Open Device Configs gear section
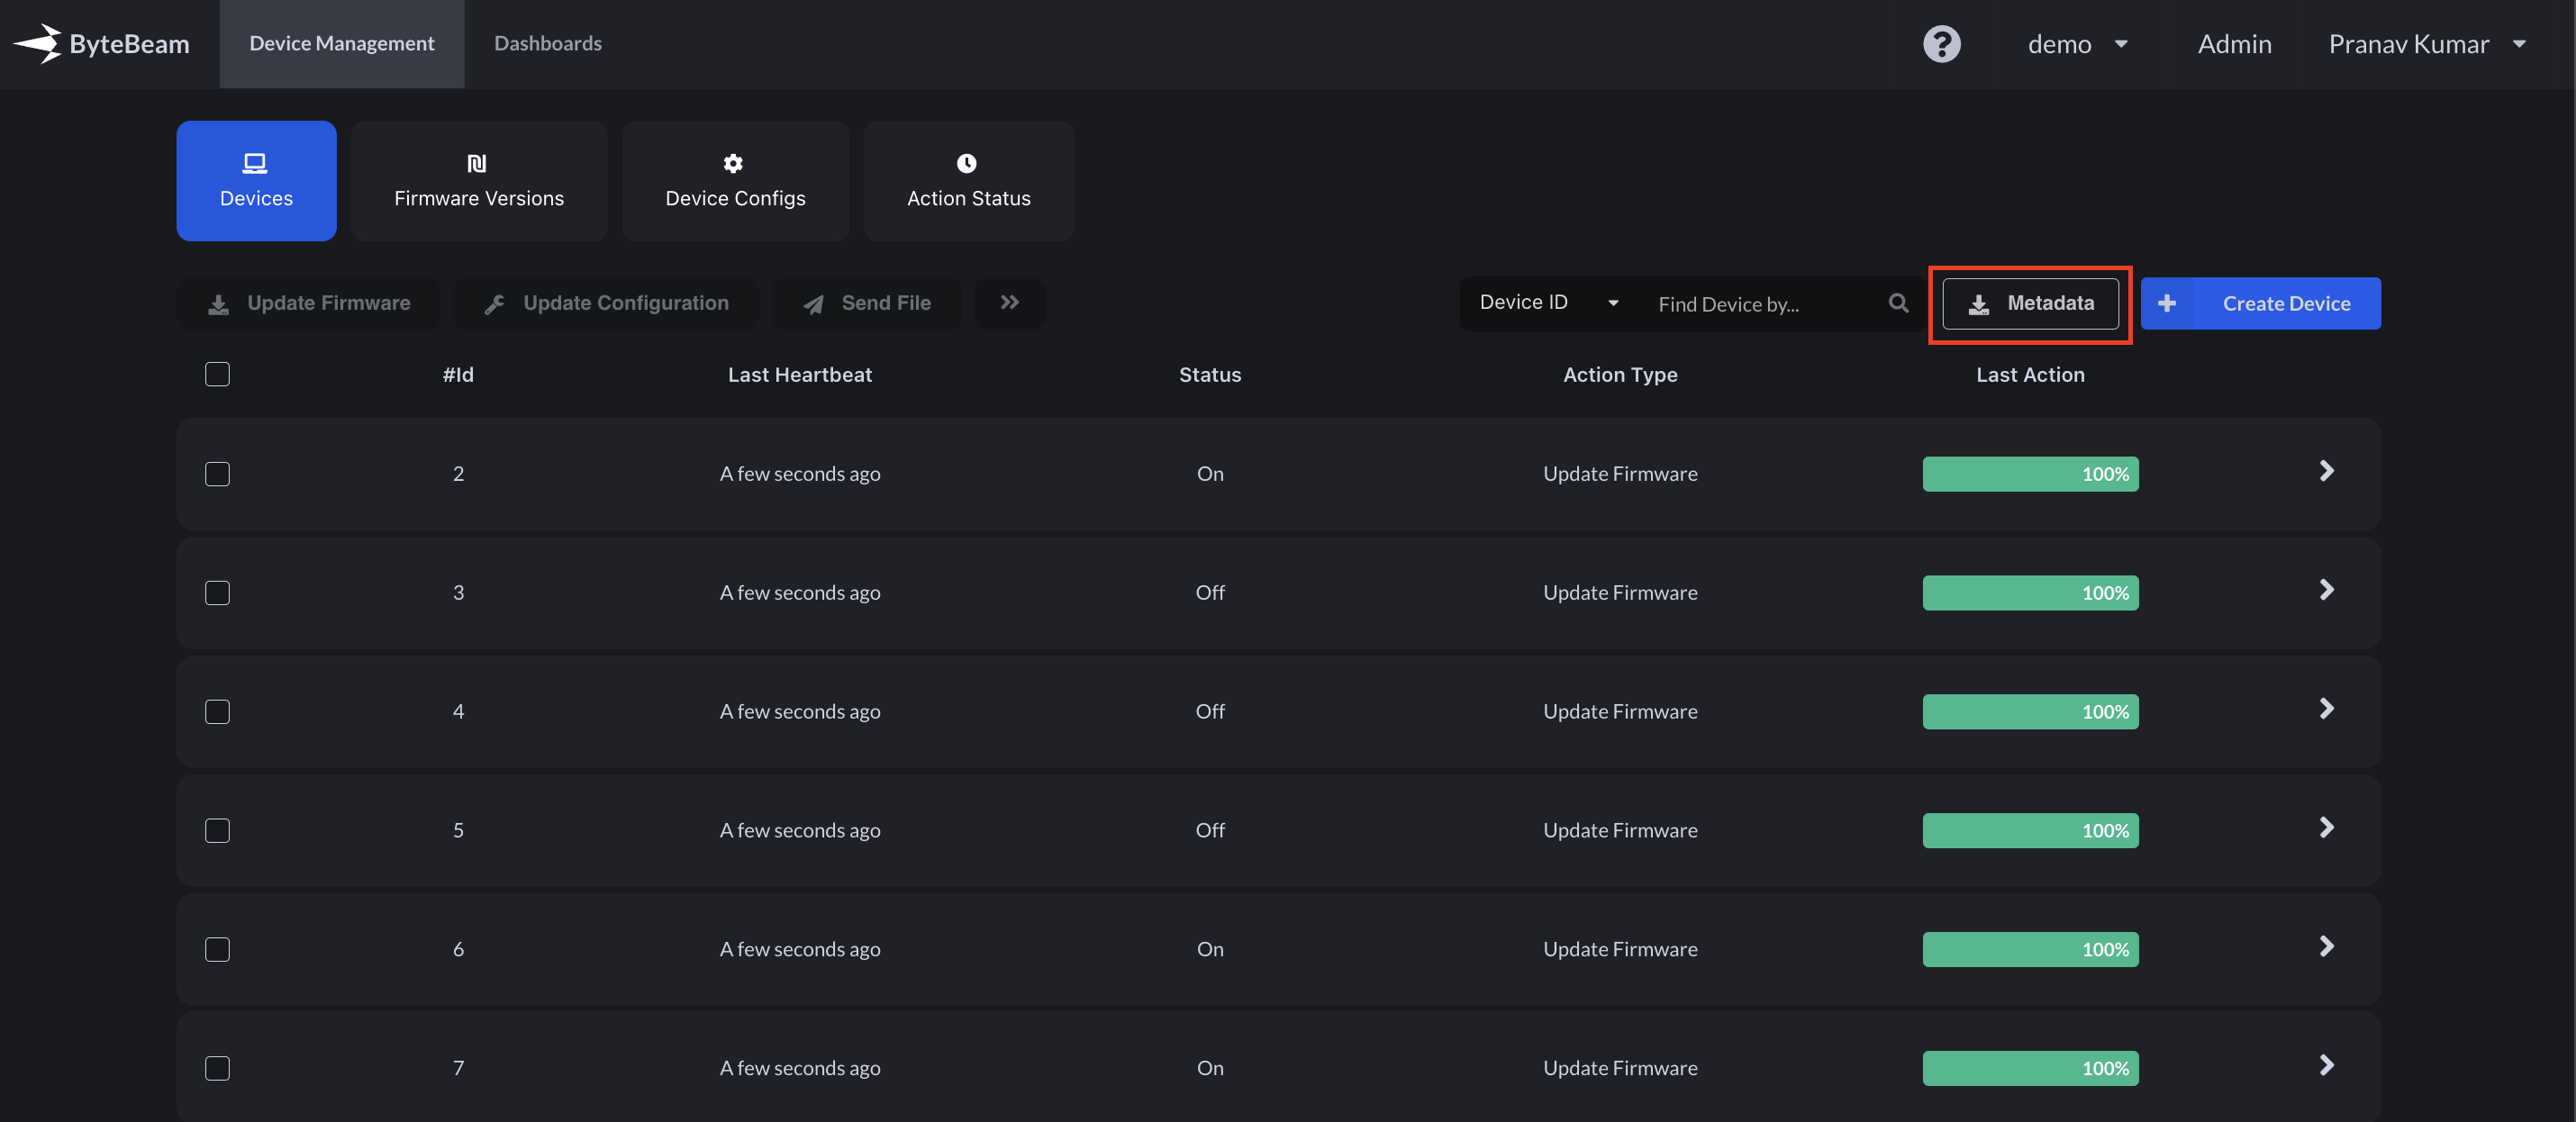This screenshot has width=2576, height=1122. pos(735,181)
